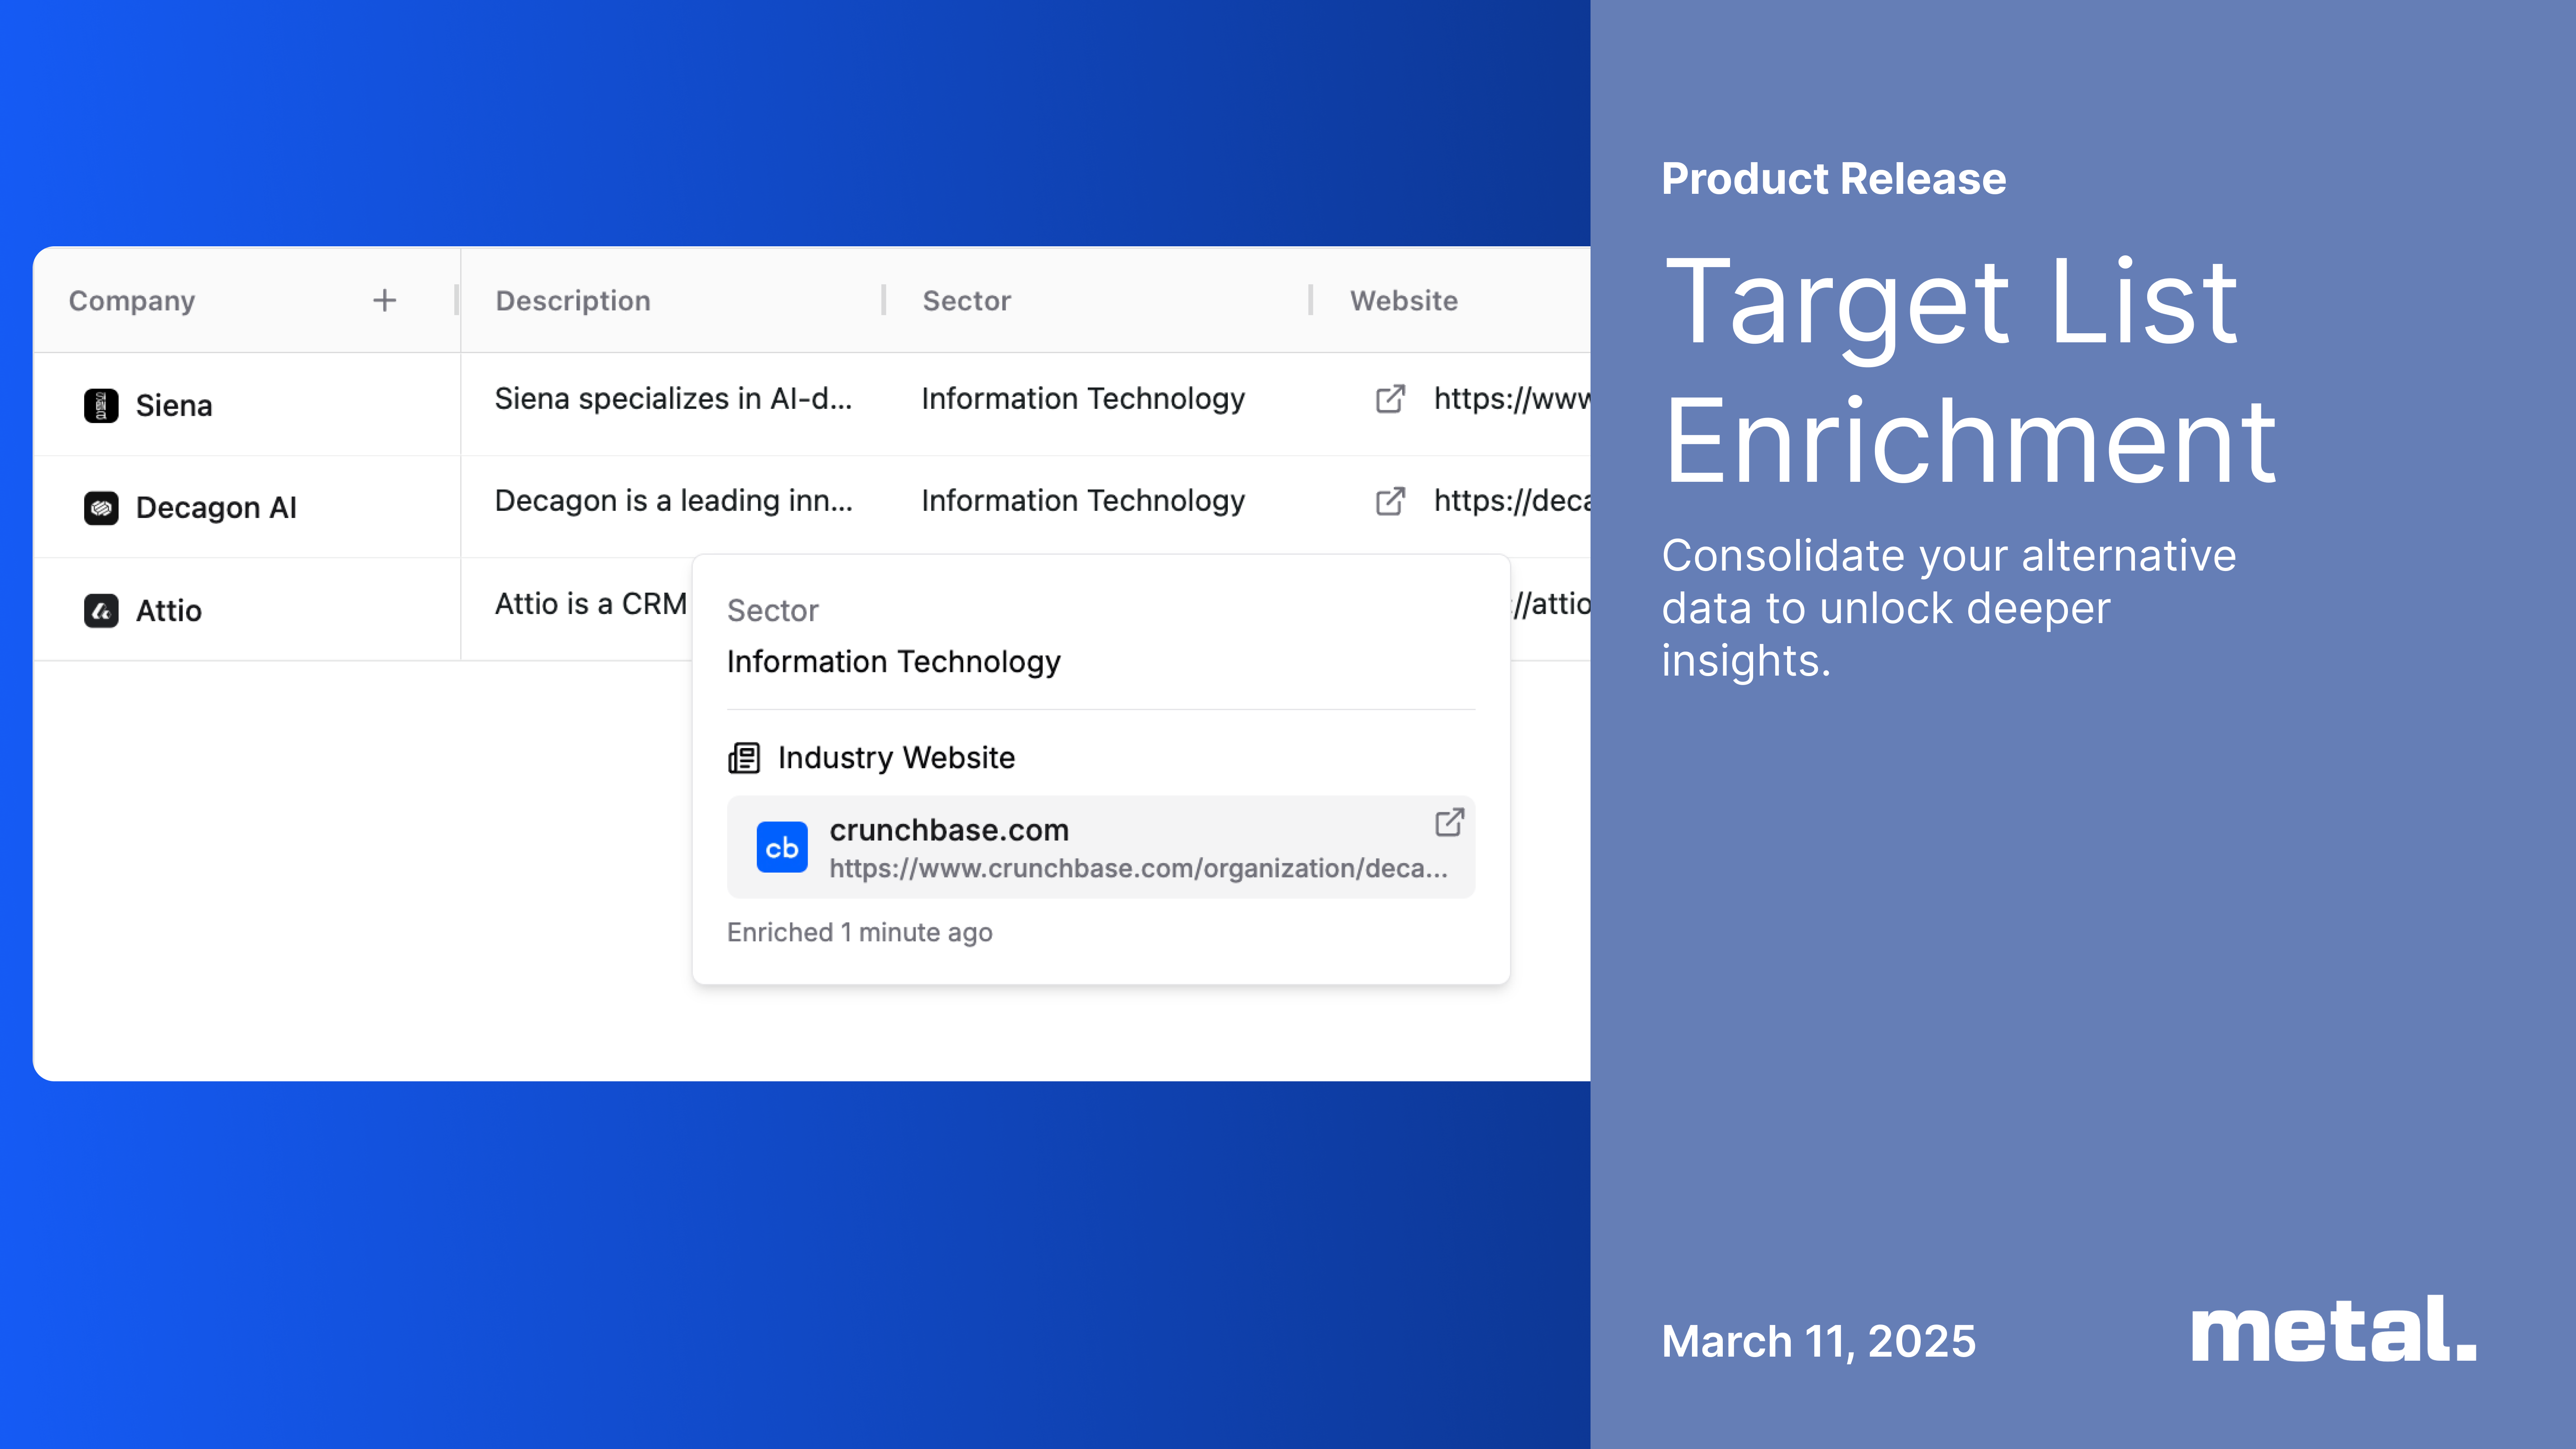The height and width of the screenshot is (1449, 2576).
Task: Click the plus icon beside Company header
Action: pos(384,300)
